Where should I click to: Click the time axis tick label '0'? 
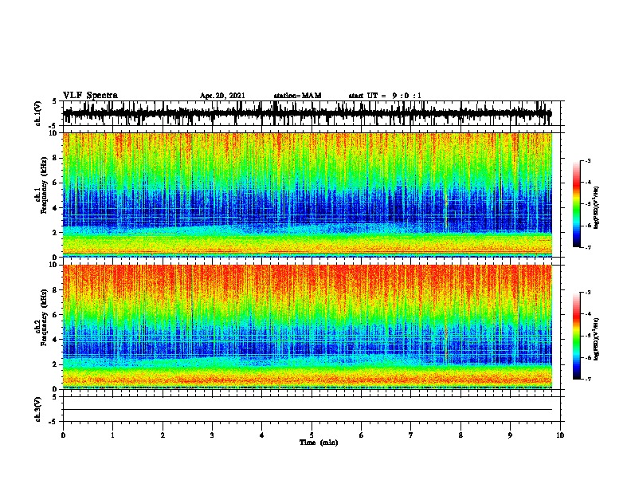click(63, 435)
